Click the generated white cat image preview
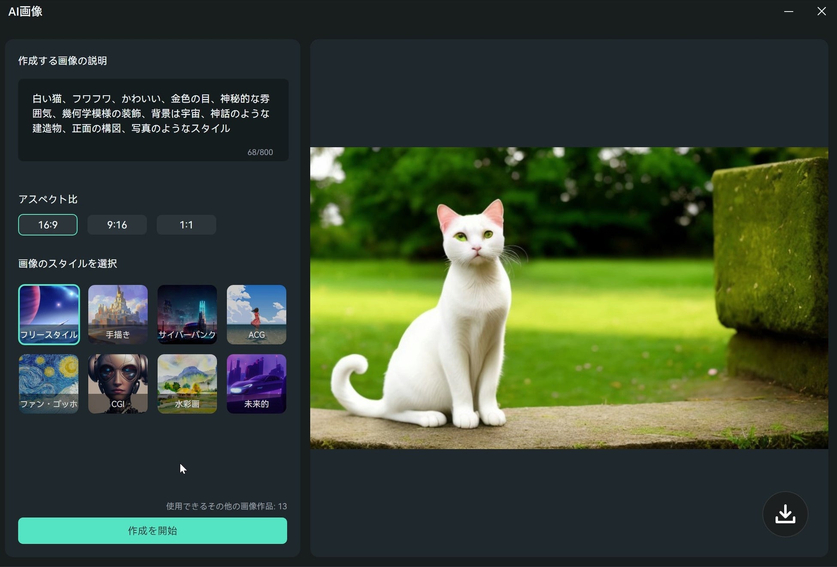Screen dimensions: 837x567 [569, 298]
